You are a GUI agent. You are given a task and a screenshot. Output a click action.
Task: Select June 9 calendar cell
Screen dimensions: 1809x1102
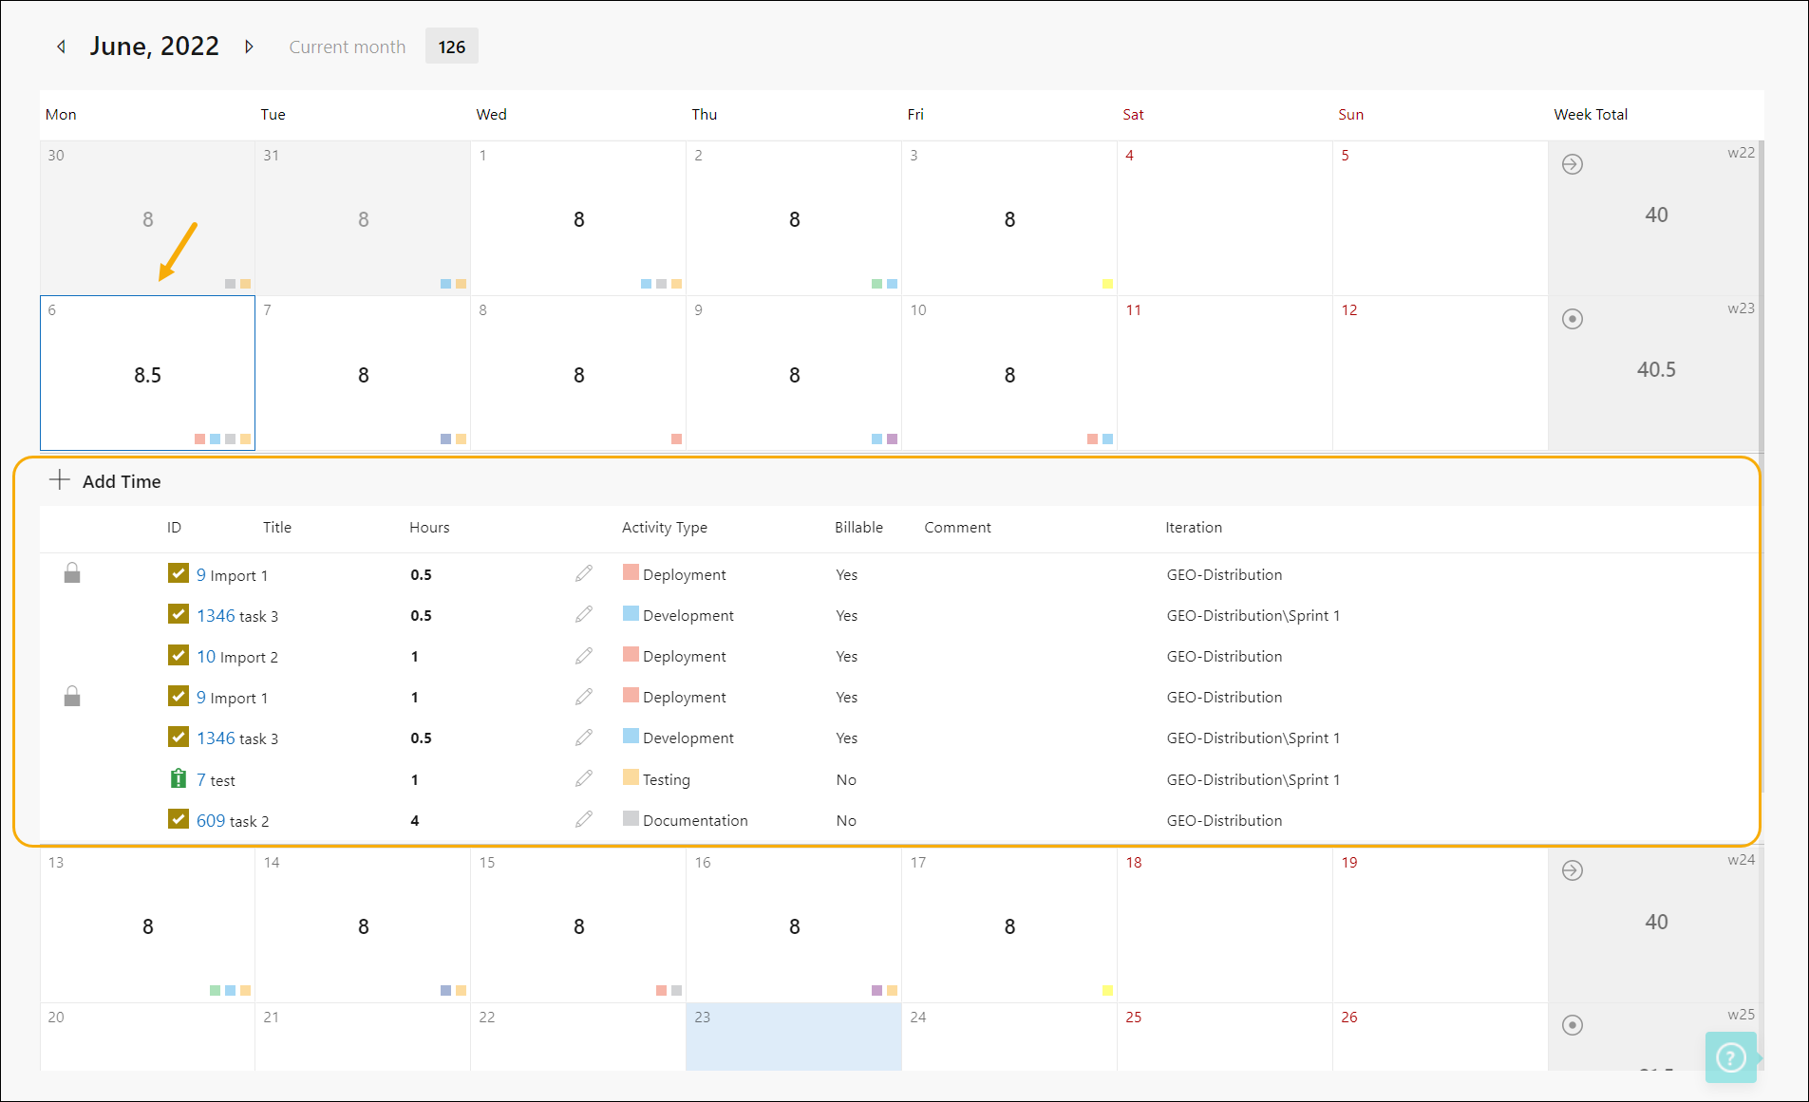(x=794, y=373)
